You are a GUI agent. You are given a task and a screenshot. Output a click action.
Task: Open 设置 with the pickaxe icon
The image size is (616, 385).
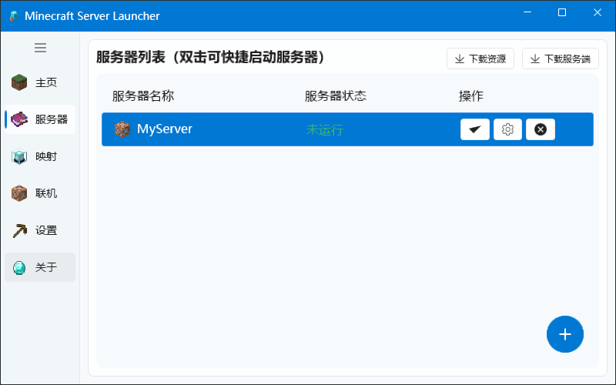click(x=40, y=230)
